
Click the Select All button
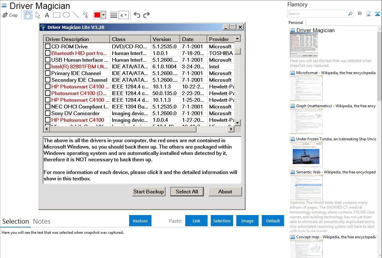coord(187,192)
